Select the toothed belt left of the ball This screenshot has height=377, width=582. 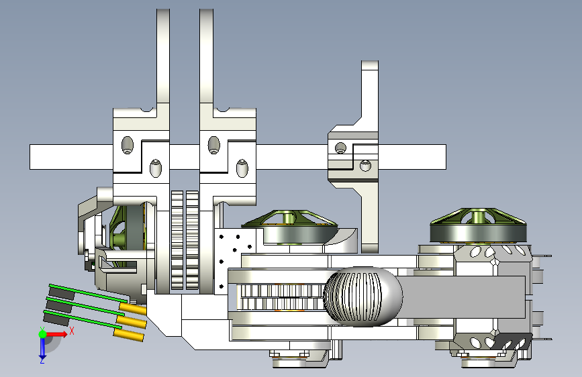coord(282,297)
